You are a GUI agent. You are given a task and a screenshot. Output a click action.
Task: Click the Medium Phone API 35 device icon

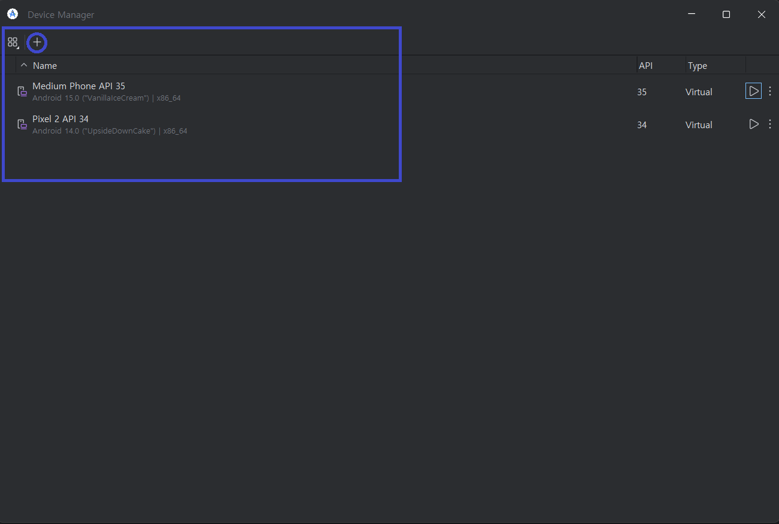pos(22,92)
